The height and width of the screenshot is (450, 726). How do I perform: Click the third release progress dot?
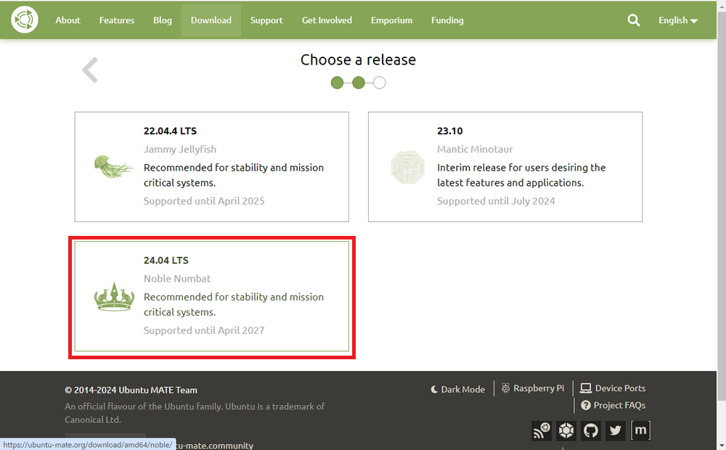379,83
